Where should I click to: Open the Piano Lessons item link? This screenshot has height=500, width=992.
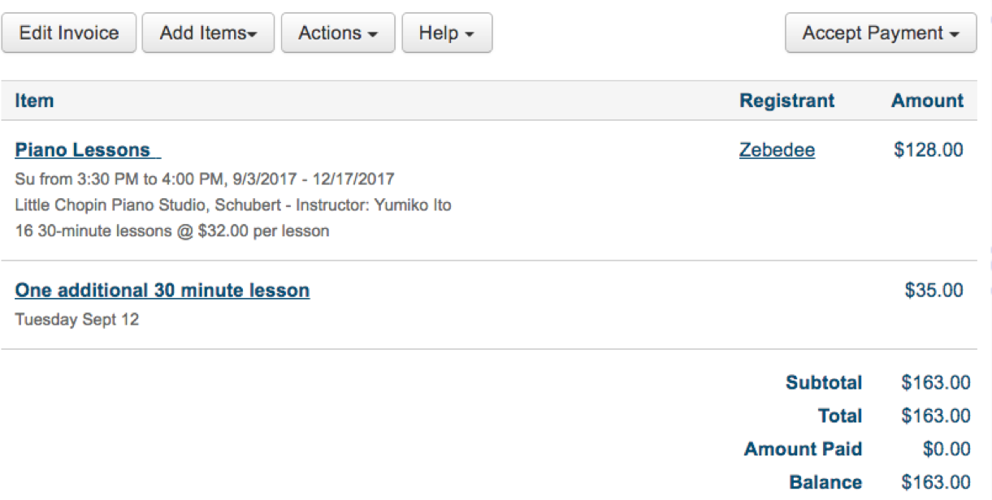(84, 150)
